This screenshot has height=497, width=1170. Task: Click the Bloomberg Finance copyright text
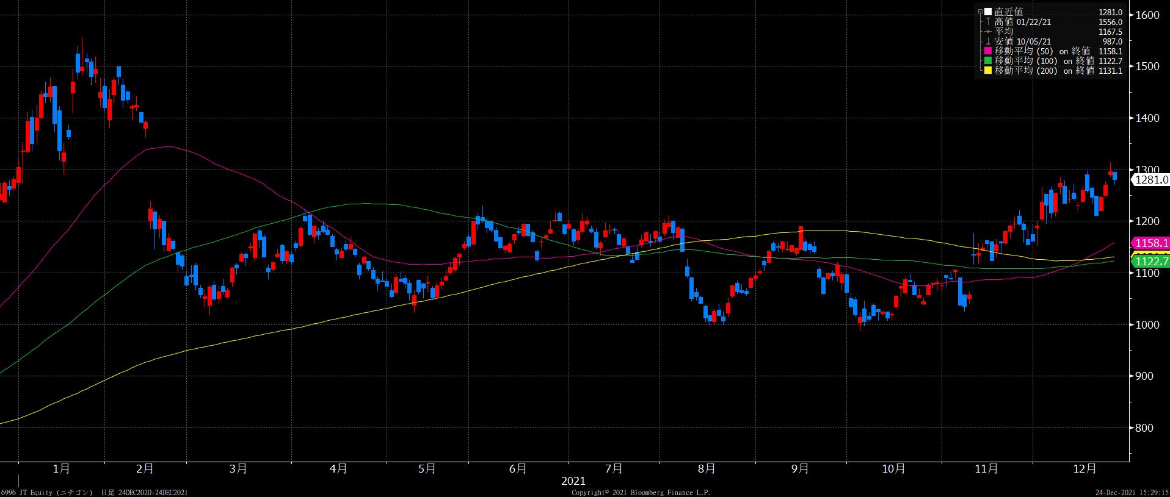641,492
